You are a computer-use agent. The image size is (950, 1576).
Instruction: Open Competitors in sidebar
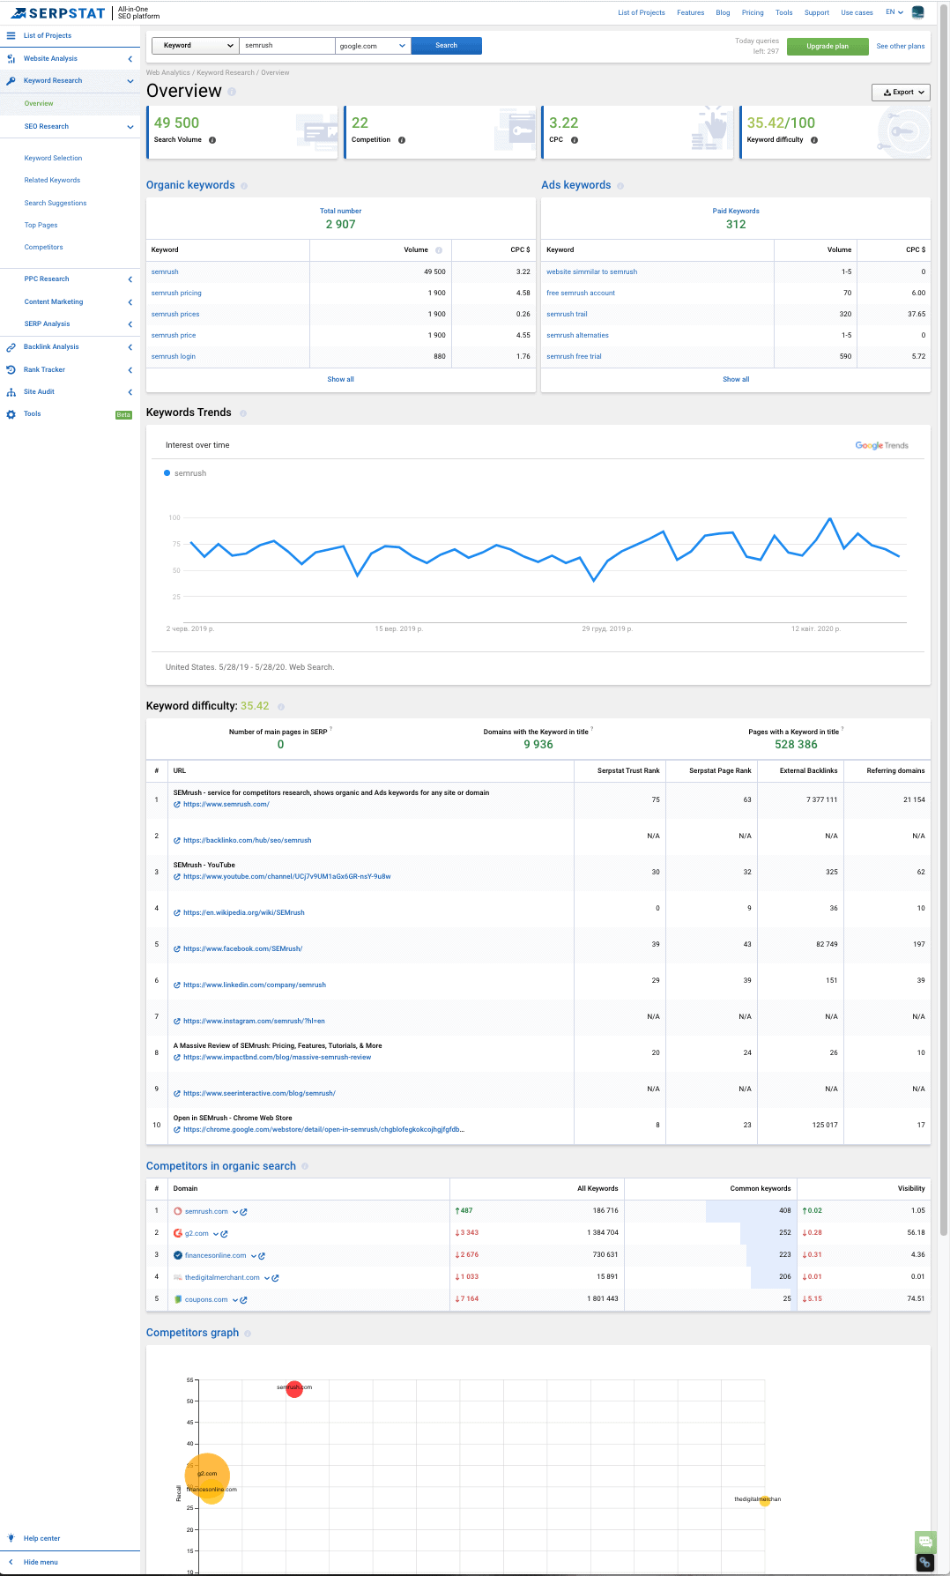pyautogui.click(x=43, y=248)
